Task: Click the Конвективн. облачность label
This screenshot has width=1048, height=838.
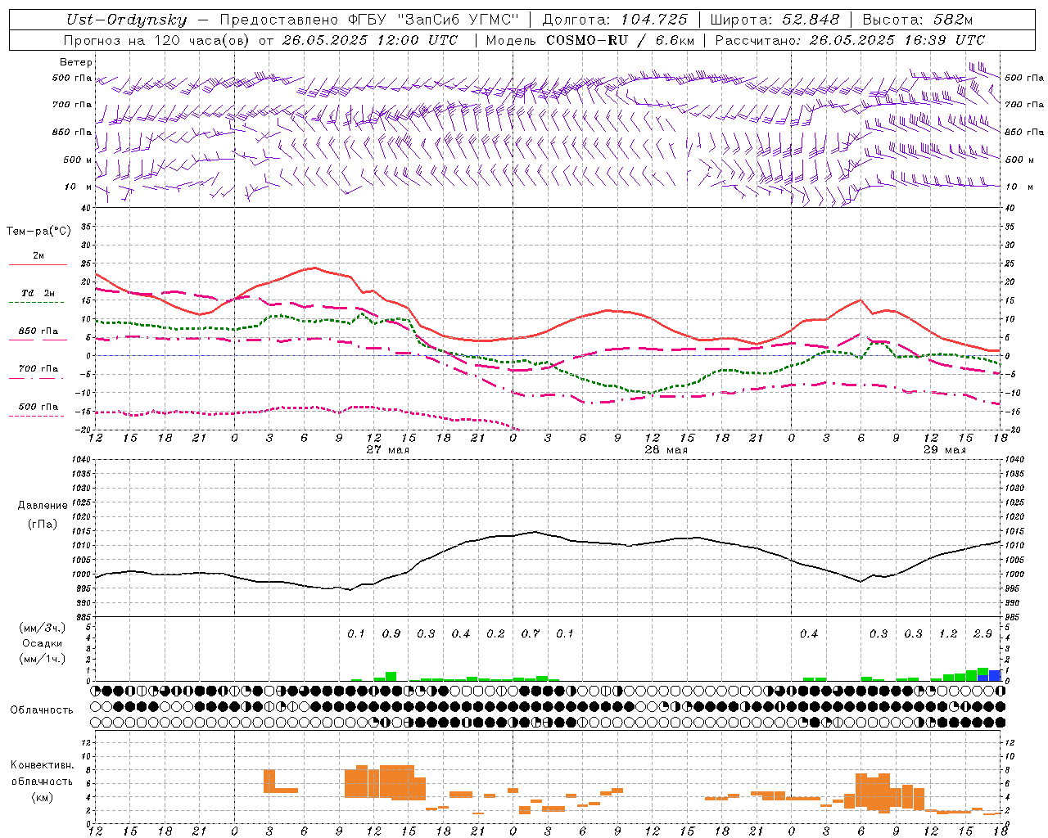Action: (x=42, y=773)
